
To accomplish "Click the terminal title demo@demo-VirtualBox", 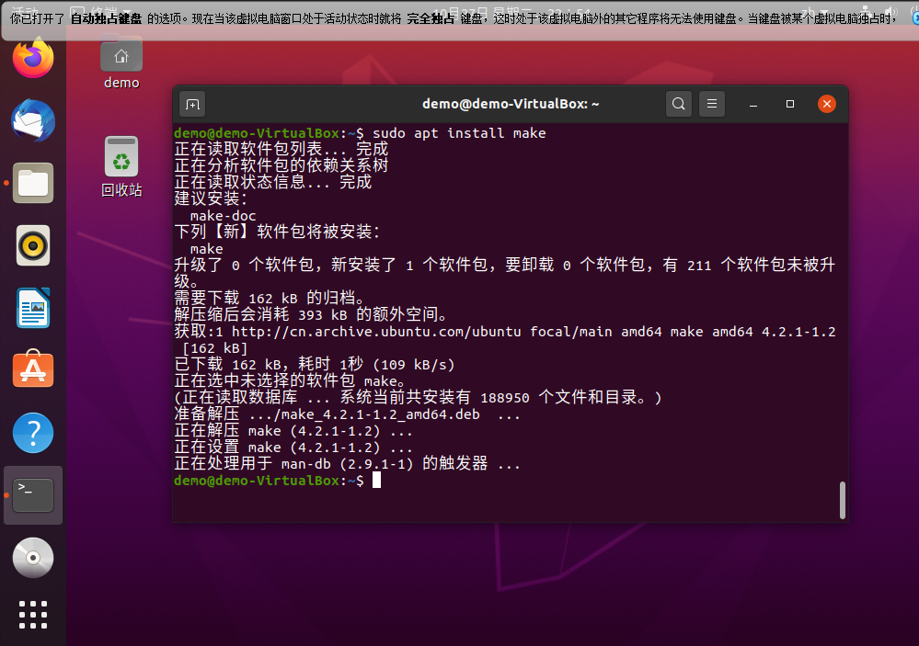I will (511, 104).
